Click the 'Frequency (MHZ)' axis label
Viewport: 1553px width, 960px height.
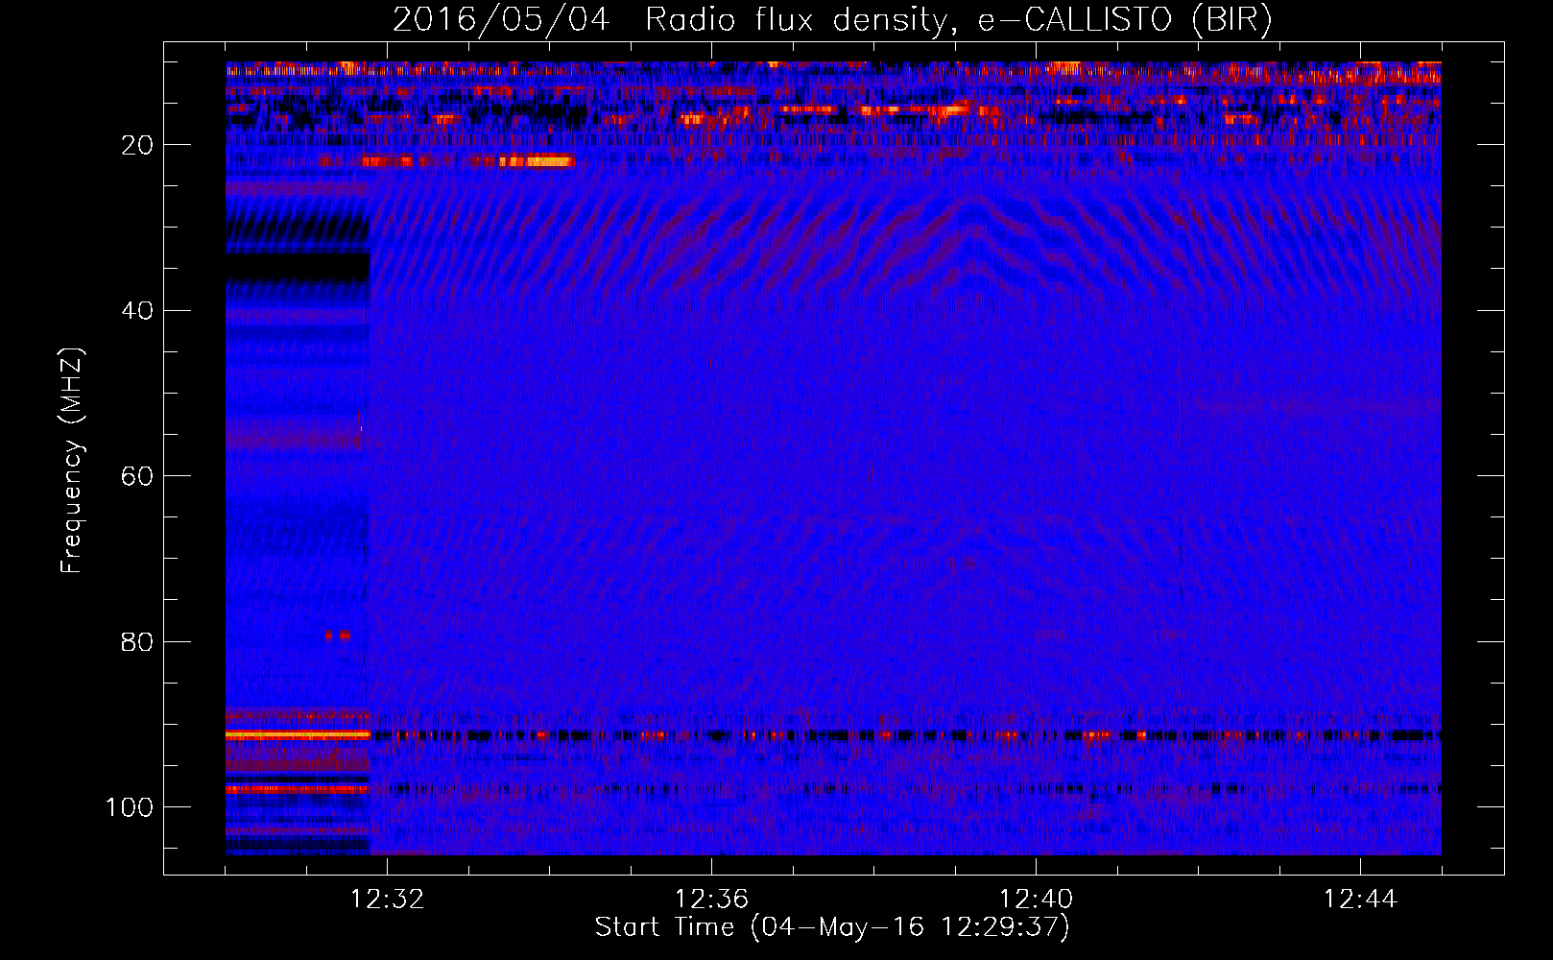click(x=73, y=461)
